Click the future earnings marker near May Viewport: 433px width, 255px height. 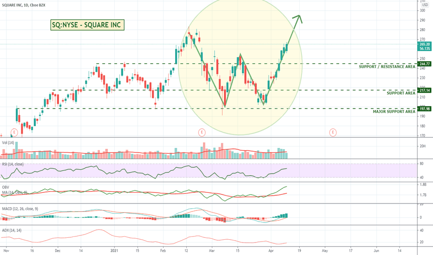[x=333, y=133]
